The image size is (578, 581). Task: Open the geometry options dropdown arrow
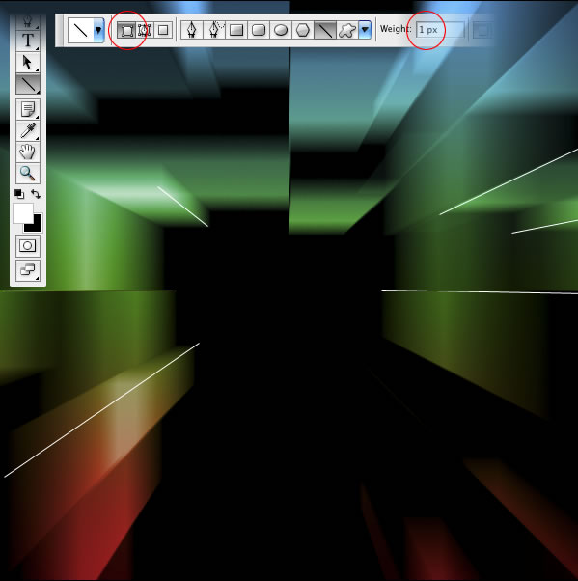(x=365, y=30)
